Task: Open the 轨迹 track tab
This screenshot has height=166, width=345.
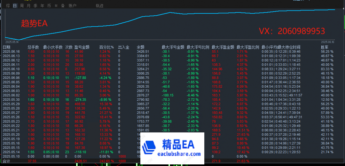Action: pyautogui.click(x=99, y=6)
